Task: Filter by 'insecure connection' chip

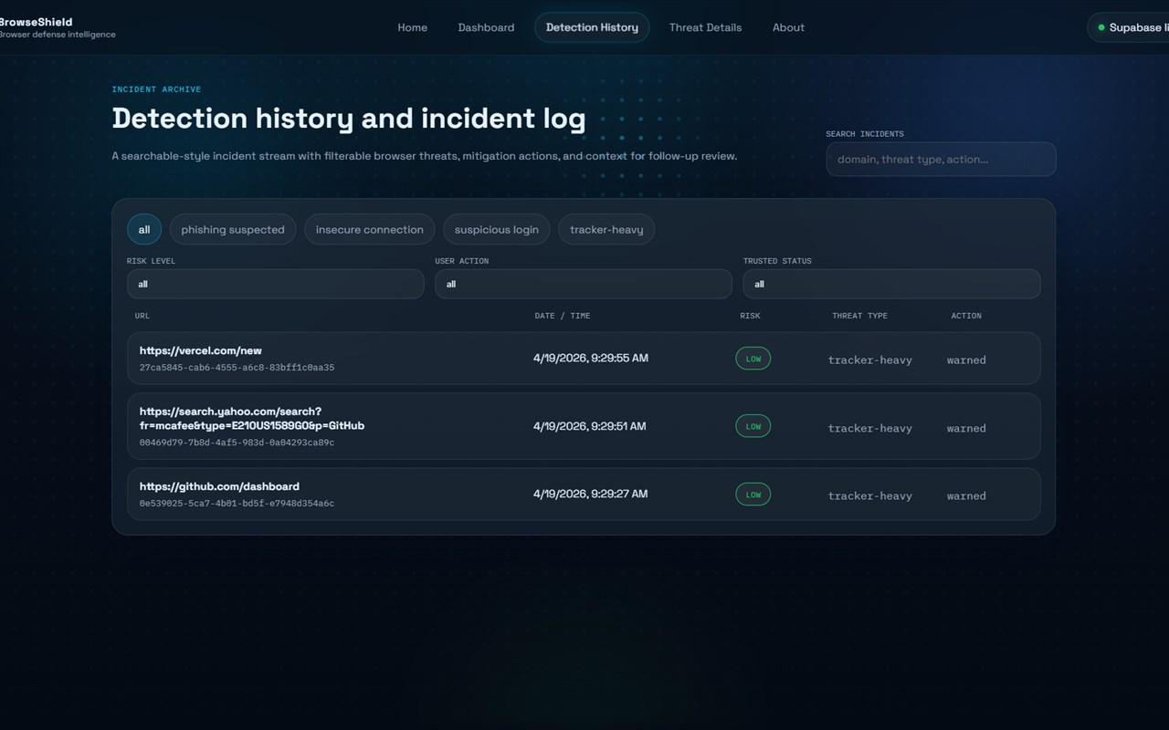Action: pyautogui.click(x=370, y=230)
